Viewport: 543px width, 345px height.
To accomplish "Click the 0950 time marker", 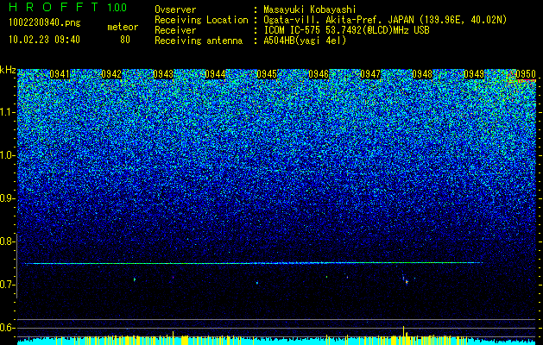I will [x=526, y=74].
